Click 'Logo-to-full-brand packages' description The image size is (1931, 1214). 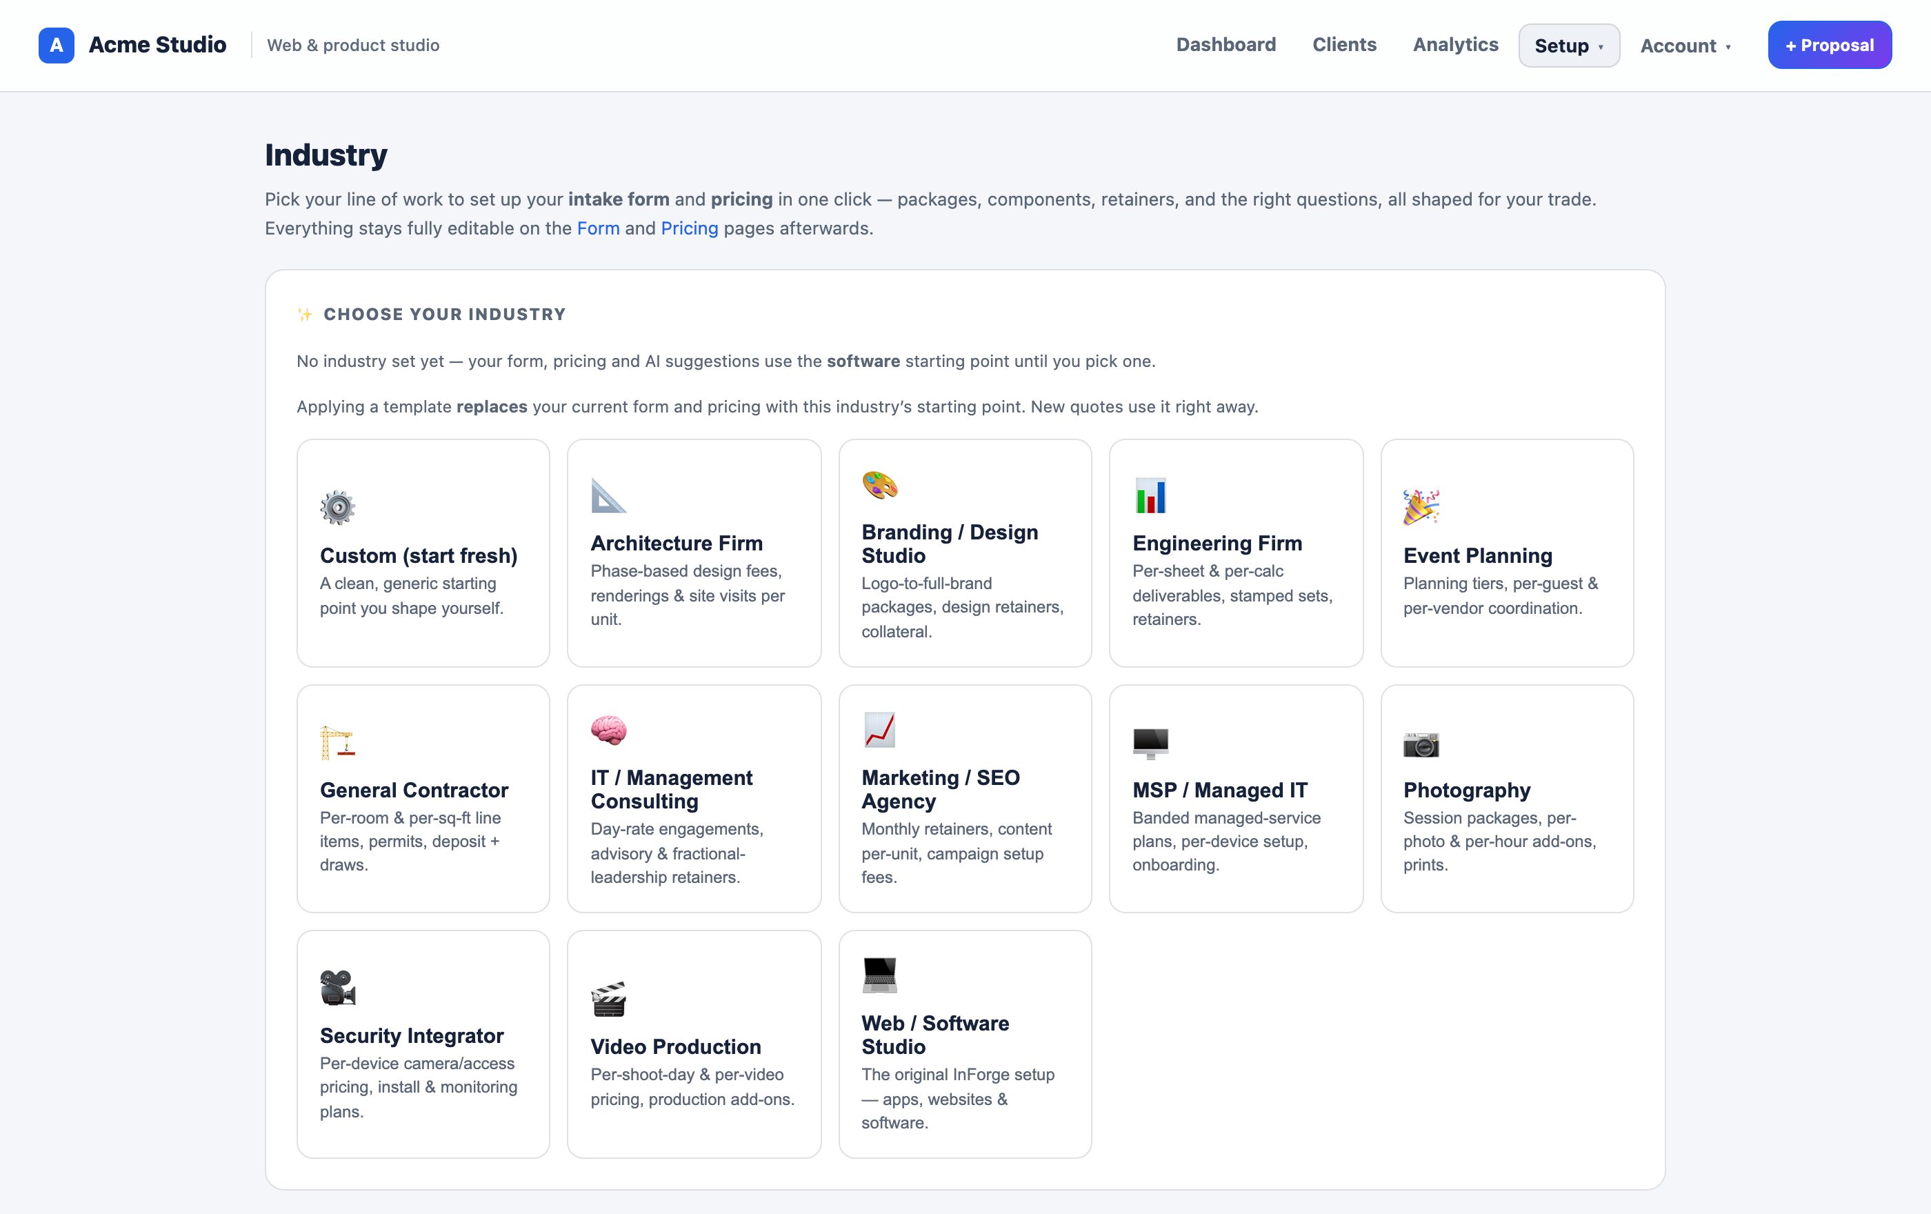pos(962,607)
